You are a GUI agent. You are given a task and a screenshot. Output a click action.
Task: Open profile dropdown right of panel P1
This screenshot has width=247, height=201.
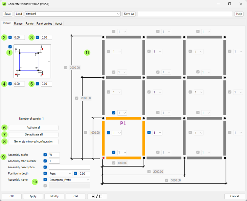[157, 133]
